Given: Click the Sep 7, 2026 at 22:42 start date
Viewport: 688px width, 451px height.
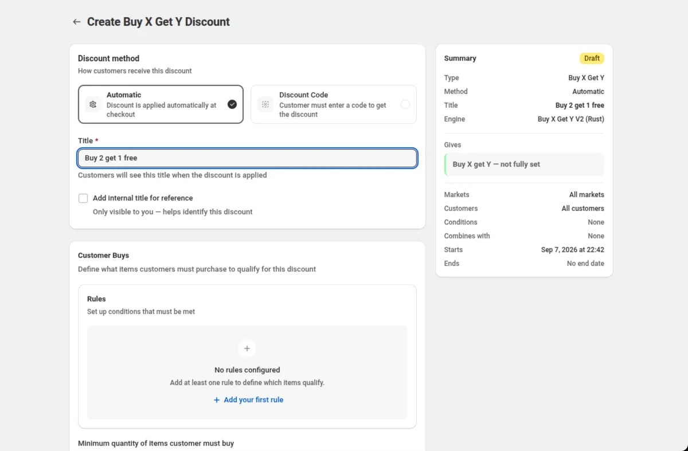Looking at the screenshot, I should [573, 250].
